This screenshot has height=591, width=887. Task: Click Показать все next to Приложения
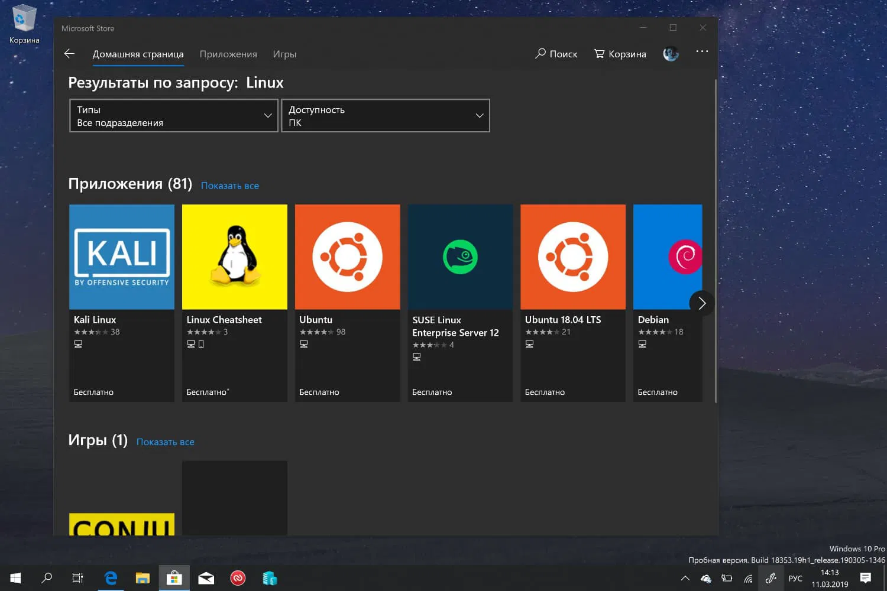(x=230, y=185)
